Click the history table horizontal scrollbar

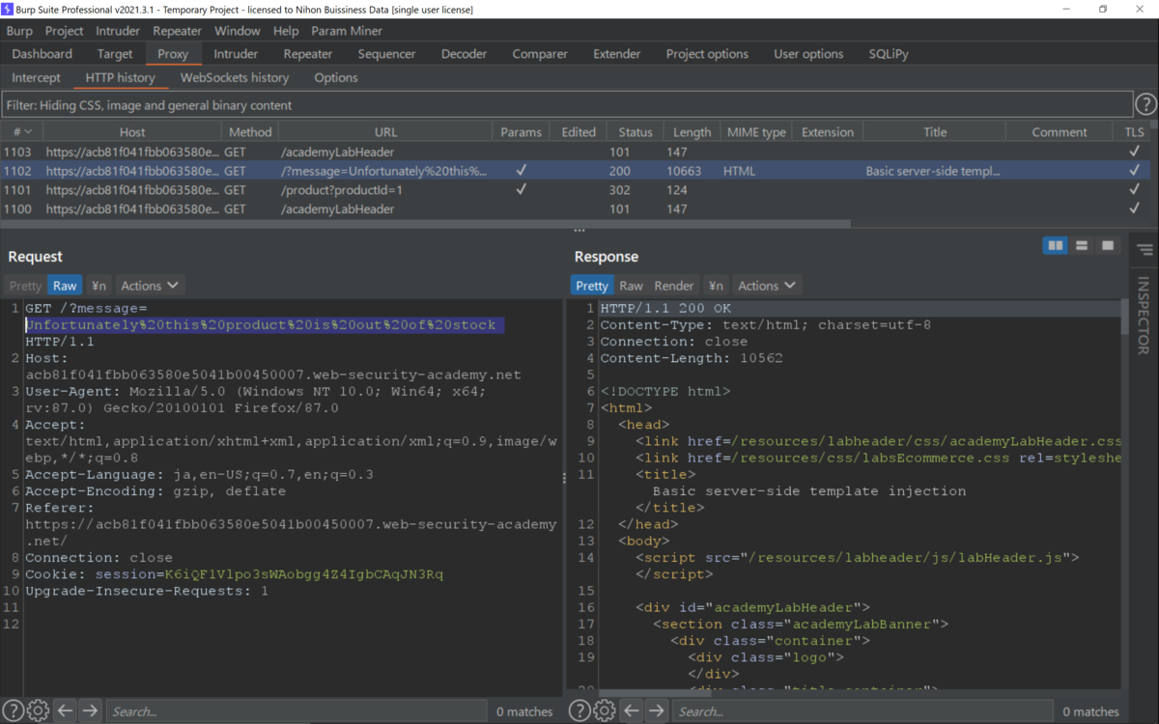(x=425, y=224)
